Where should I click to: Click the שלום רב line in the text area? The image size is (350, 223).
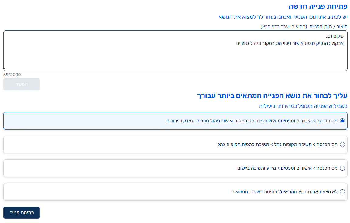334,36
